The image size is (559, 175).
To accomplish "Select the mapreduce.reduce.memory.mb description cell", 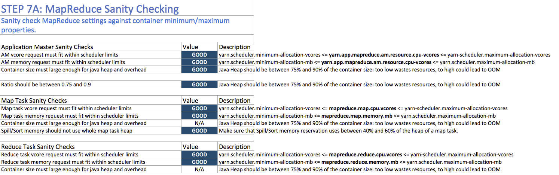I will pyautogui.click(x=360, y=162).
